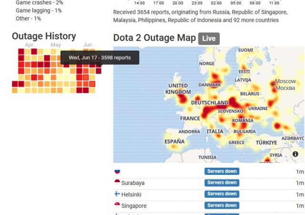Viewport: 305px width, 215px height.
Task: Click the map info icon
Action: pos(295,154)
